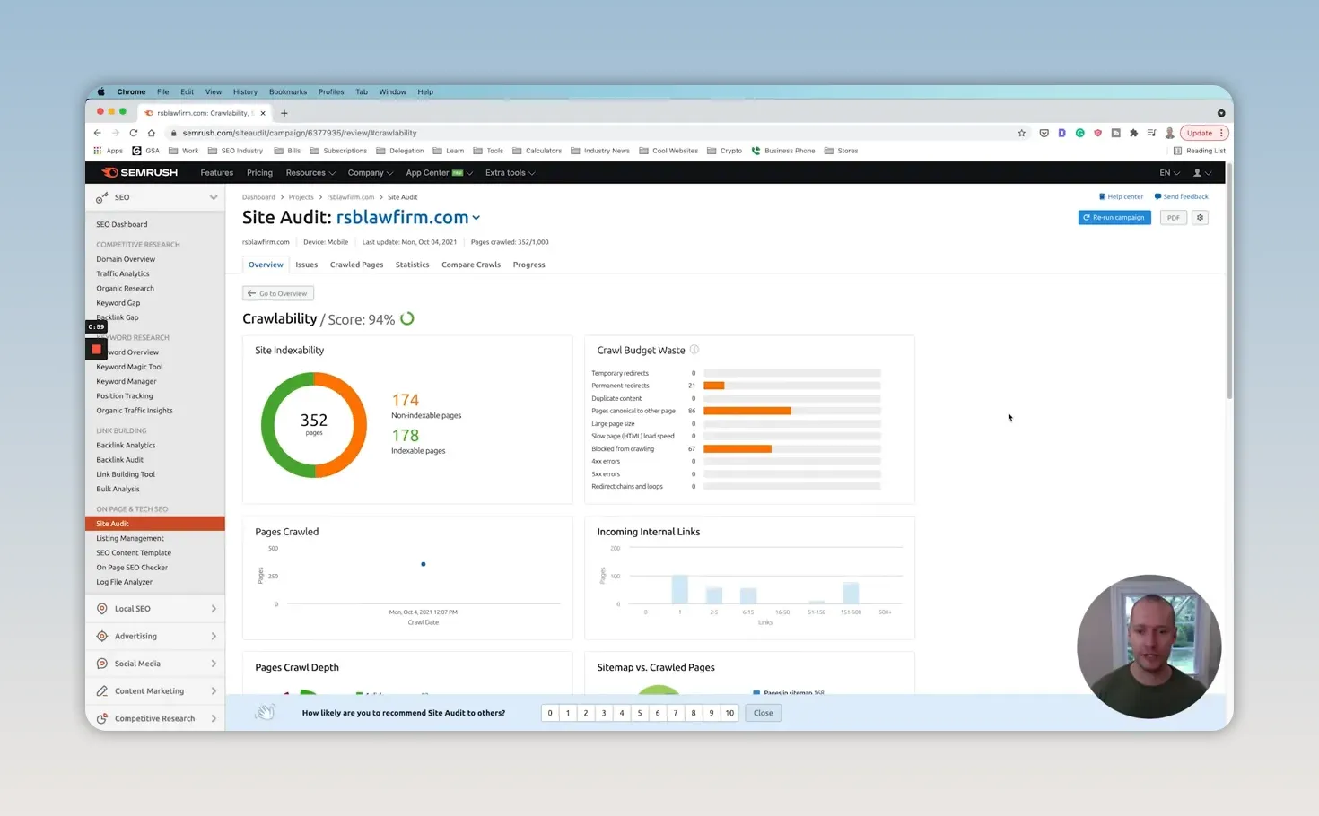This screenshot has height=816, width=1319.
Task: Open the Extra tools dropdown
Action: tap(510, 172)
